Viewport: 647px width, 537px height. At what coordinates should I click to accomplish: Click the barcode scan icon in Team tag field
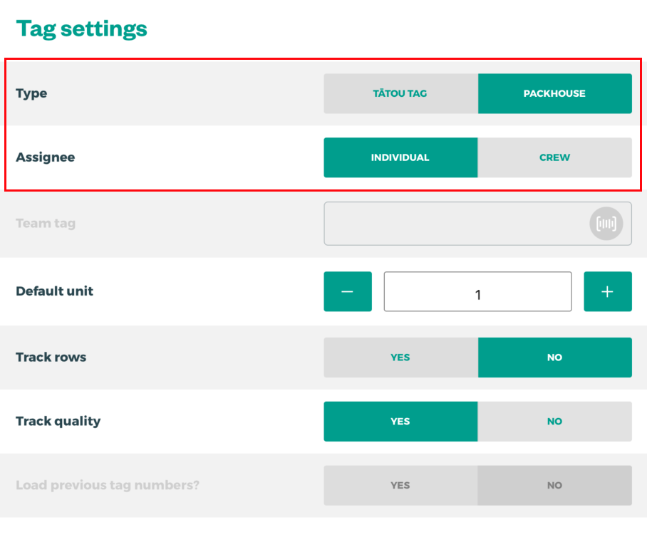[x=607, y=224]
